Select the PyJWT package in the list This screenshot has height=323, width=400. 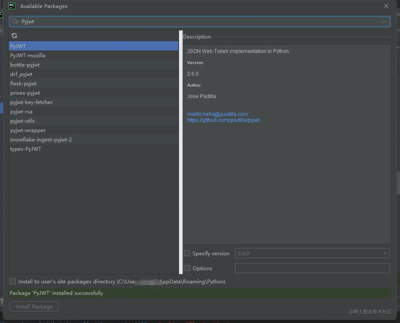click(x=94, y=46)
